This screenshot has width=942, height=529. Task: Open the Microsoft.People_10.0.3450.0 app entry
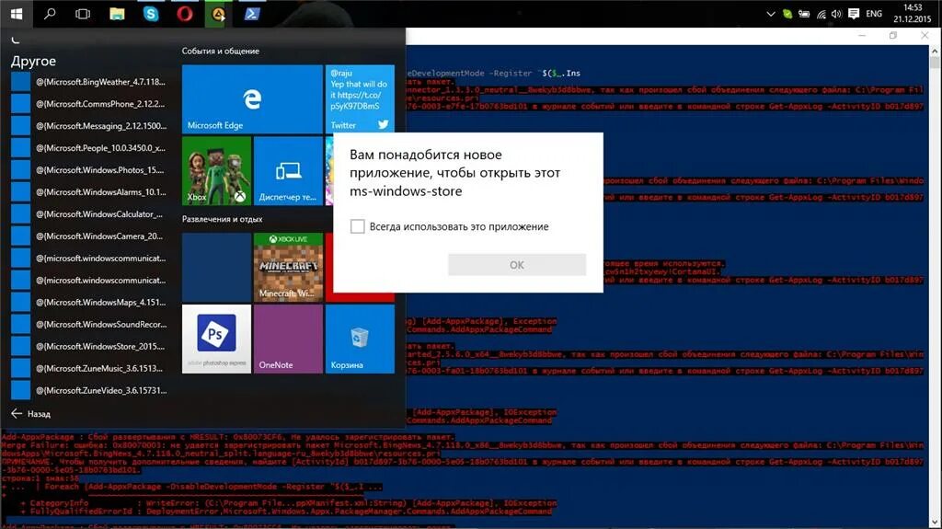[x=89, y=148]
